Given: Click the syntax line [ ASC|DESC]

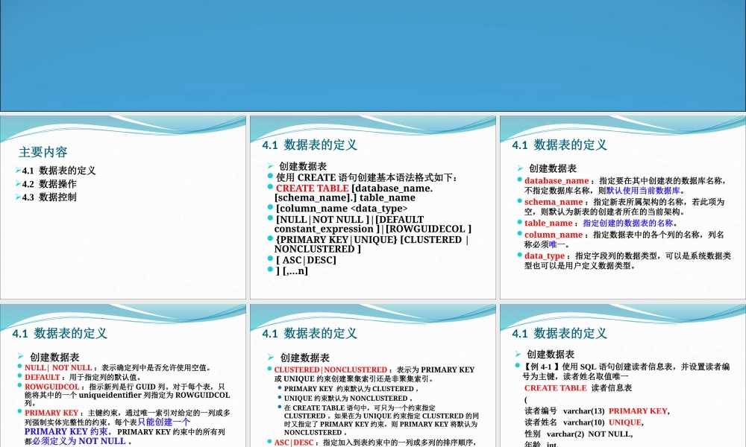Looking at the screenshot, I should (x=306, y=260).
